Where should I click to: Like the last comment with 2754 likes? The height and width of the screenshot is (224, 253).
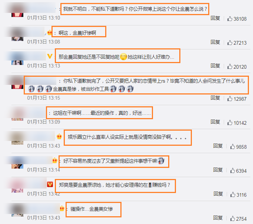233,218
